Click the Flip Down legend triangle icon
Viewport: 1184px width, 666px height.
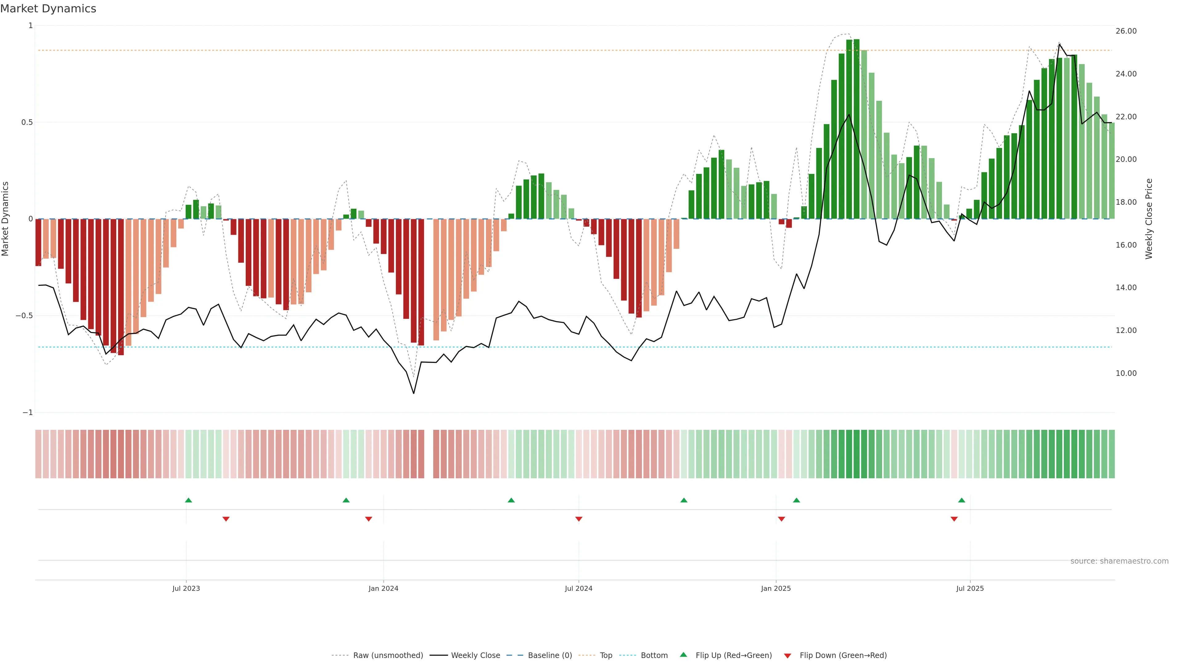point(787,656)
